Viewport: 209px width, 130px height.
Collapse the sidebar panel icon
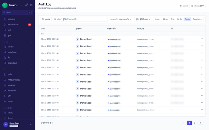tap(31, 5)
